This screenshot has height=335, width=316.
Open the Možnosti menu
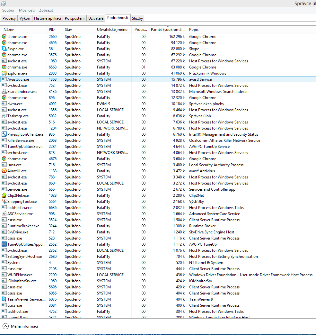pos(27,10)
